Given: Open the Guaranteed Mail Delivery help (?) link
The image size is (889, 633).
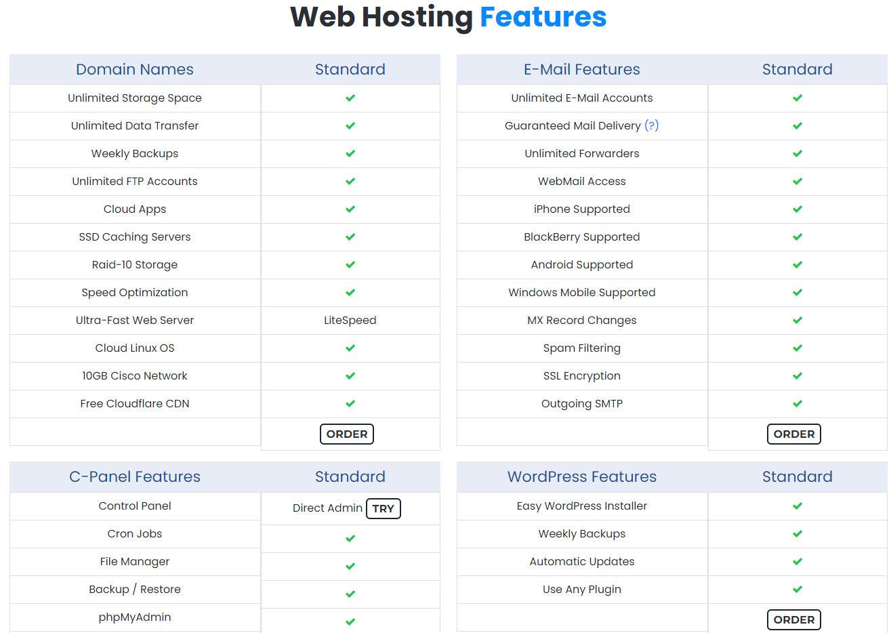Looking at the screenshot, I should tap(651, 125).
